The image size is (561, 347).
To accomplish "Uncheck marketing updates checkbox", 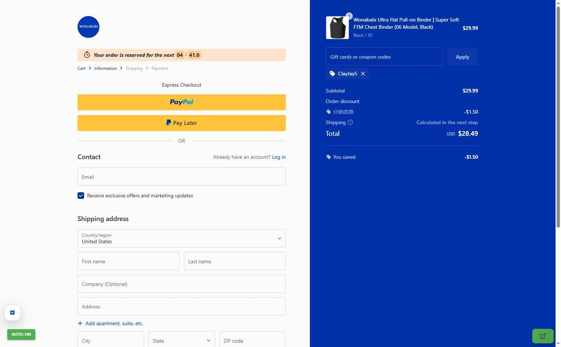I will [81, 196].
